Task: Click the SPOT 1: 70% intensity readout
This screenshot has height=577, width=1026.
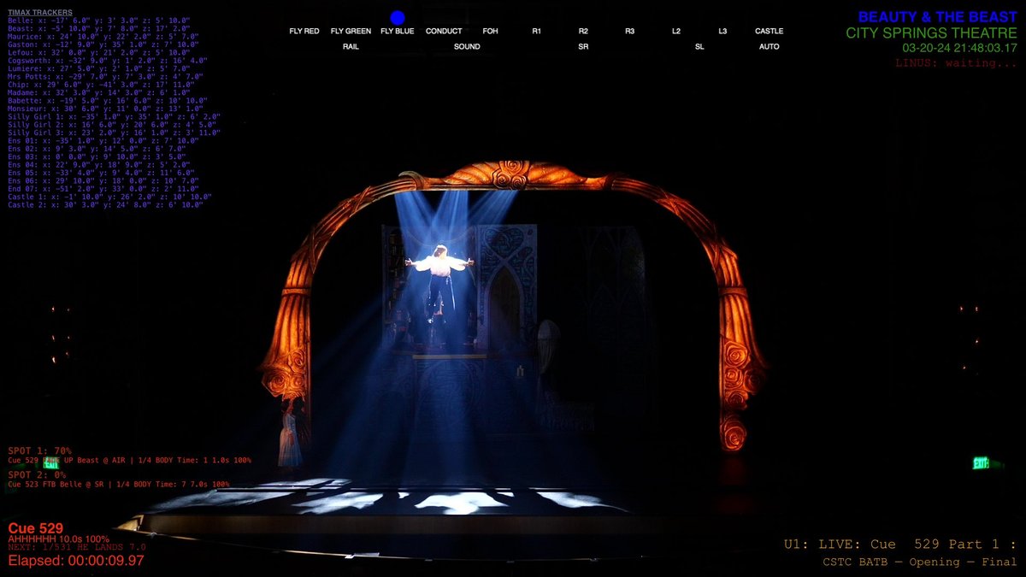Action: tap(39, 450)
